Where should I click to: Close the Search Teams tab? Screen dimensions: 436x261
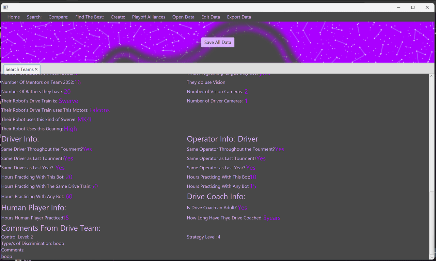[x=36, y=70]
